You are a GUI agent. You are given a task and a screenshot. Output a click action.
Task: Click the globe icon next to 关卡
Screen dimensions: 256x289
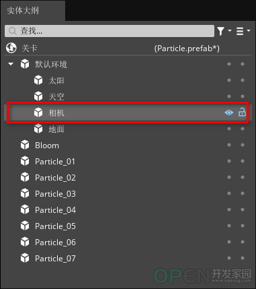(x=11, y=48)
